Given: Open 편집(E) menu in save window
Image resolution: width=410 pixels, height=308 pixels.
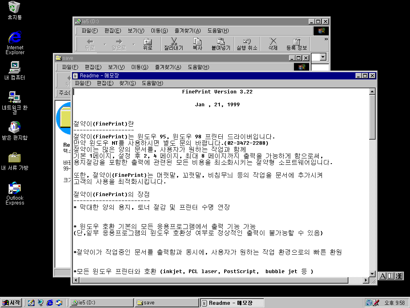Looking at the screenshot, I should coord(93,67).
